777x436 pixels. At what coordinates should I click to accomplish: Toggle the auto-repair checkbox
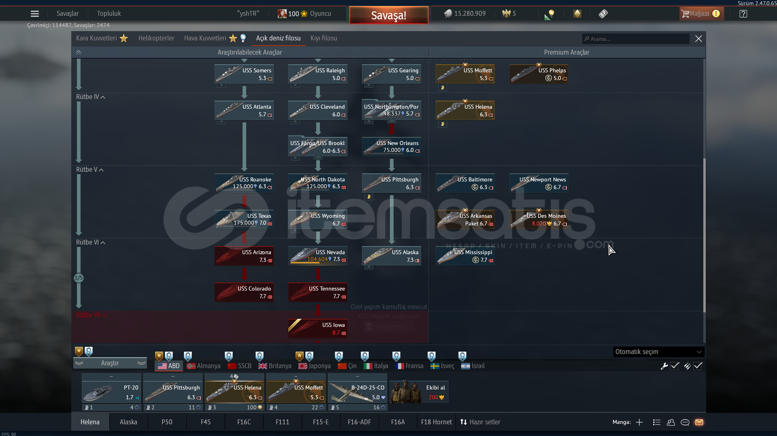(675, 366)
